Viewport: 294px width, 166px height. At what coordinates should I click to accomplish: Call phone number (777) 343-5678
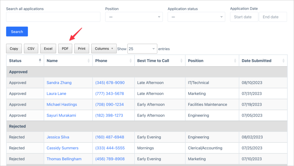pos(110,94)
